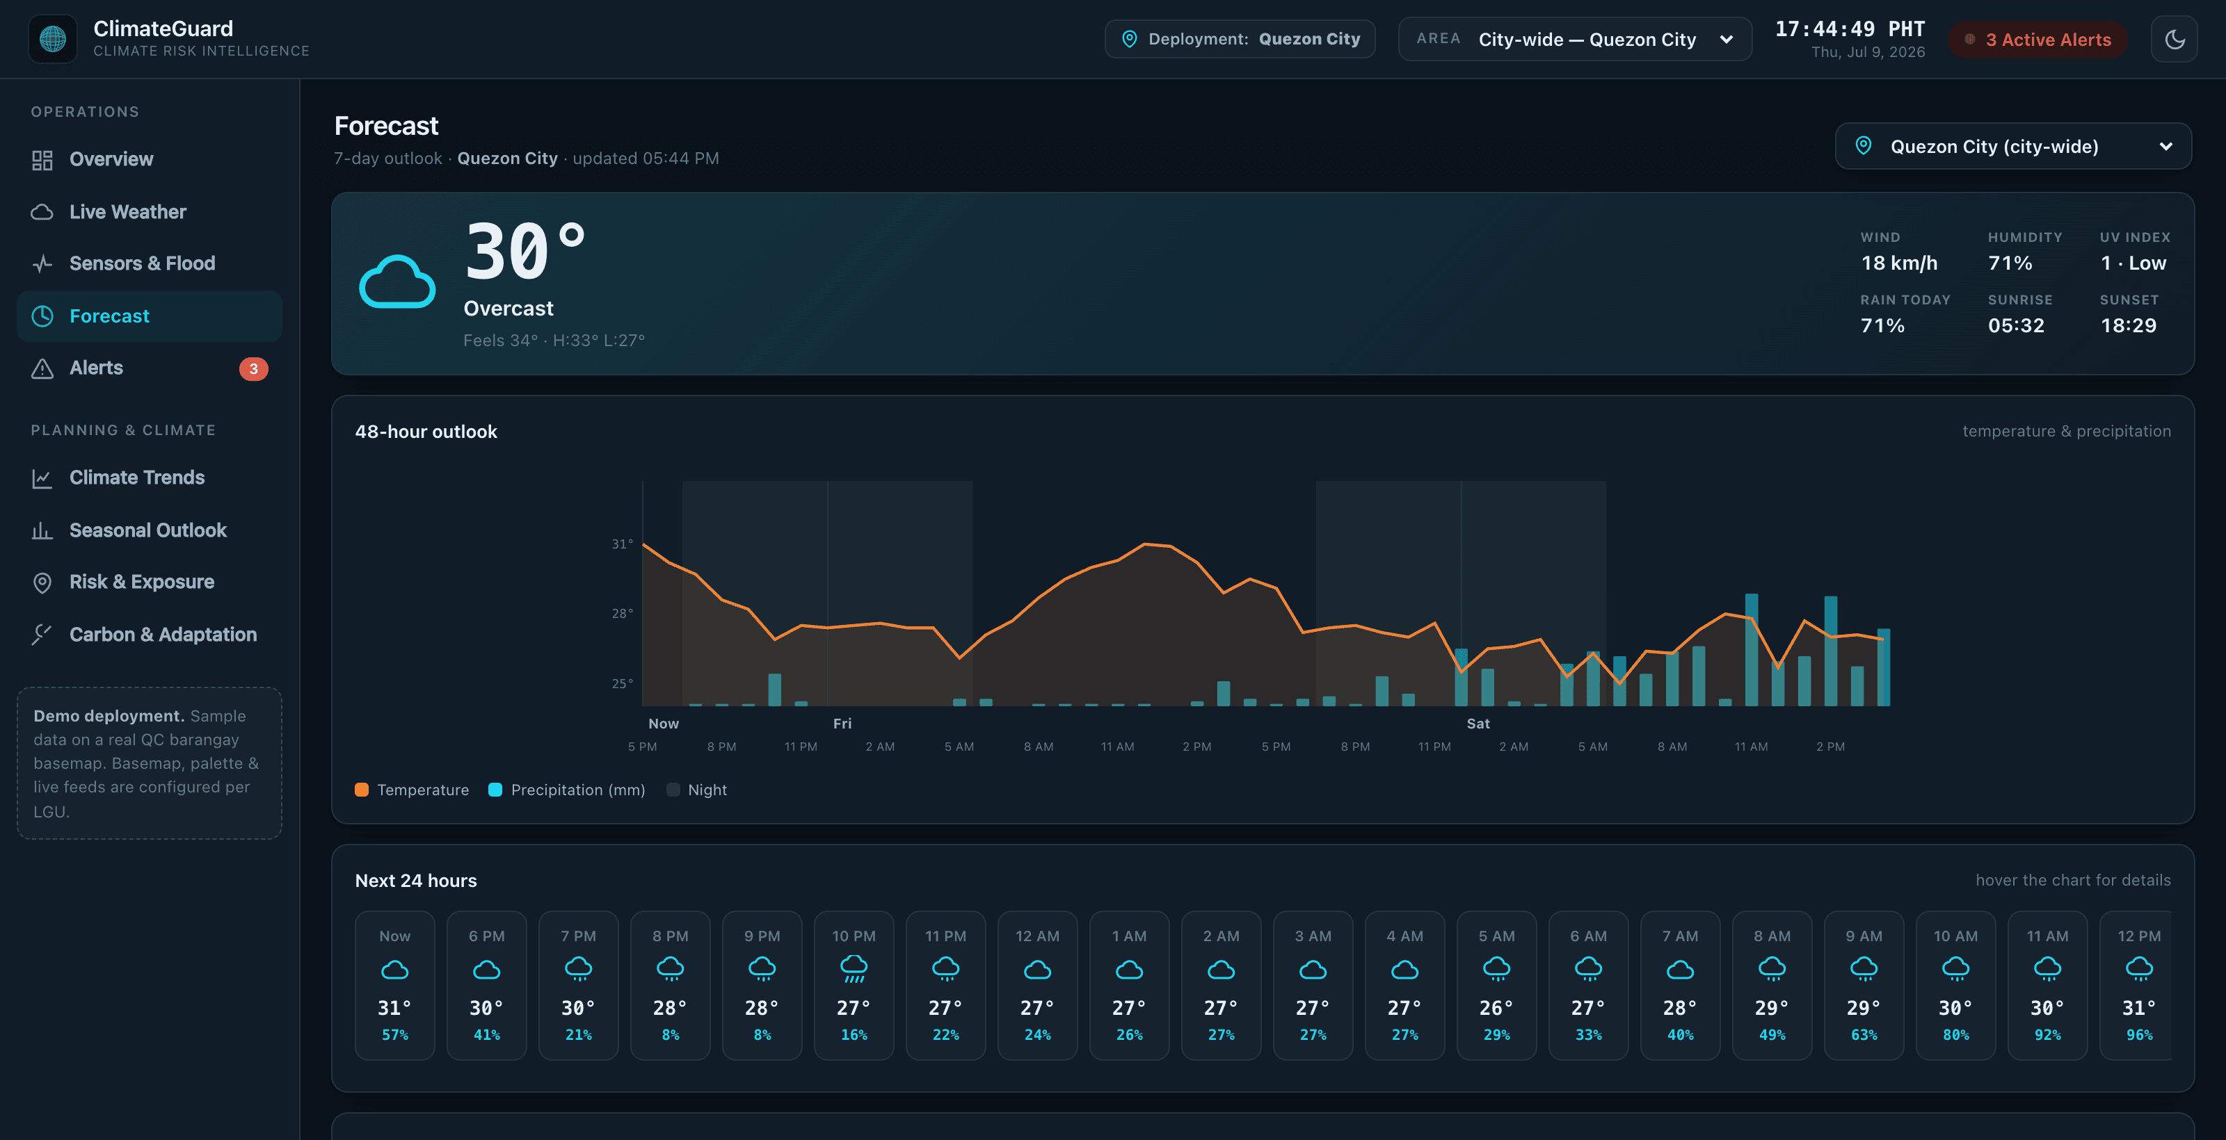This screenshot has width=2226, height=1140.
Task: Select the 10 PM hourly forecast card
Action: tap(854, 984)
